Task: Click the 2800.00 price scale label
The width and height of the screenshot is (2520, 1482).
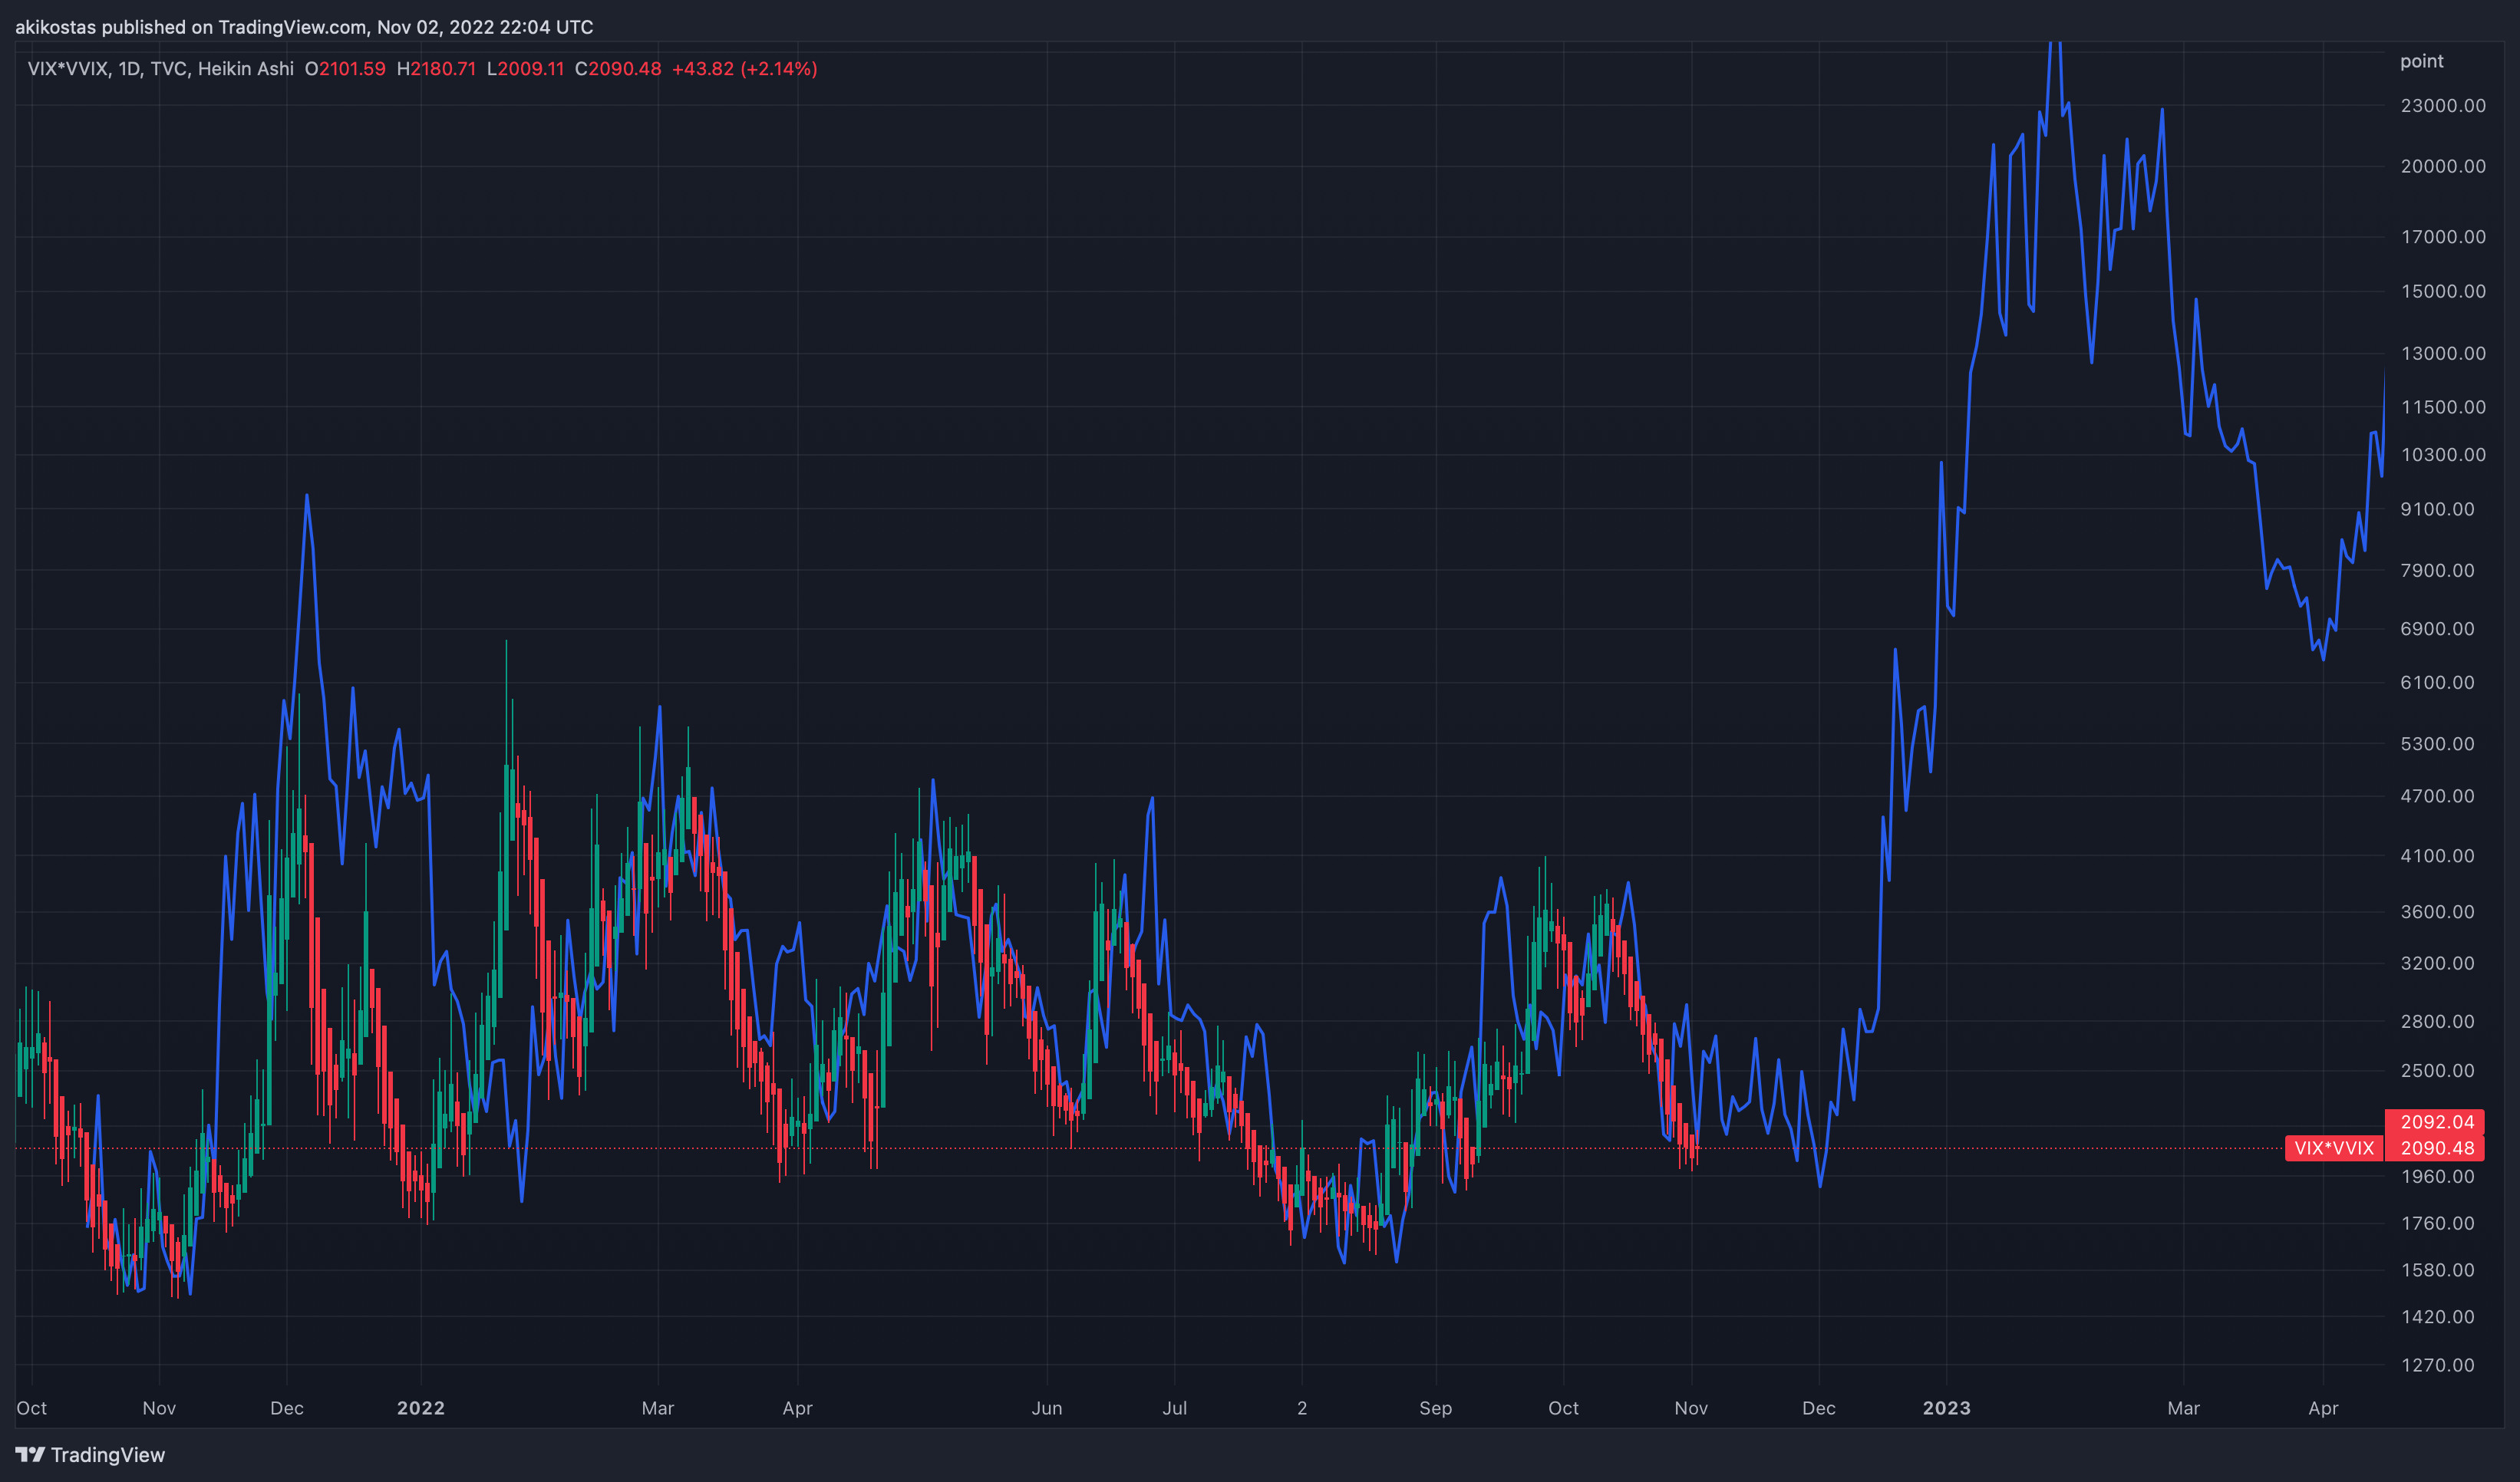Action: click(2437, 1021)
